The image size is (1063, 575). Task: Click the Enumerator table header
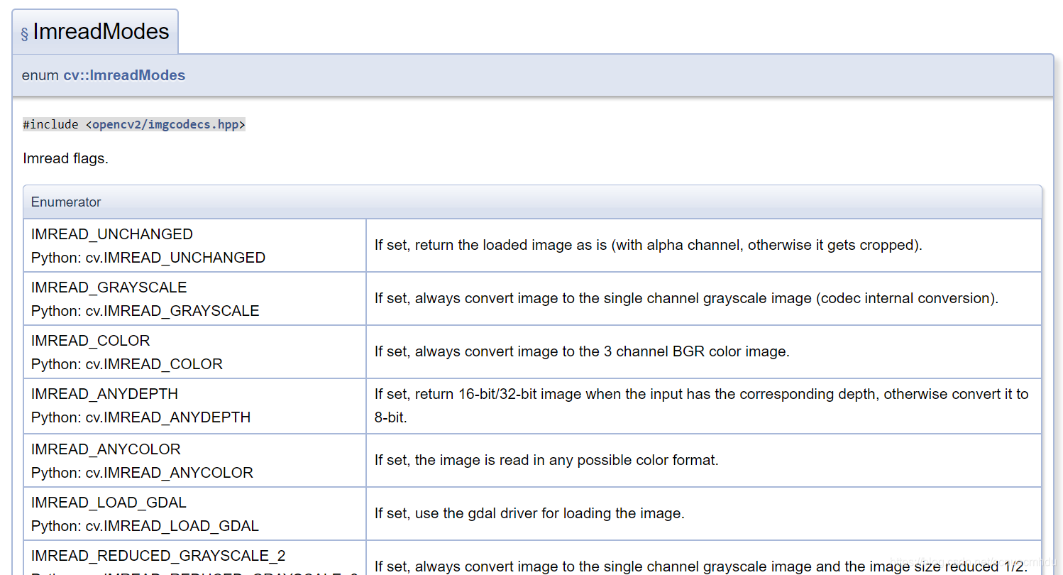pos(532,202)
